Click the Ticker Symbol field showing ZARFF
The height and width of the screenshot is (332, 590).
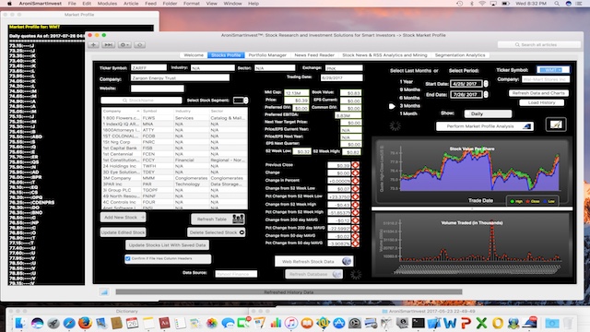(x=148, y=67)
